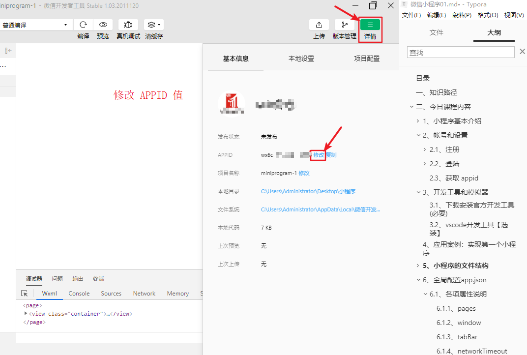The image size is (527, 355).
Task: Jump to 6.1.1、pages heading
Action: point(456,308)
